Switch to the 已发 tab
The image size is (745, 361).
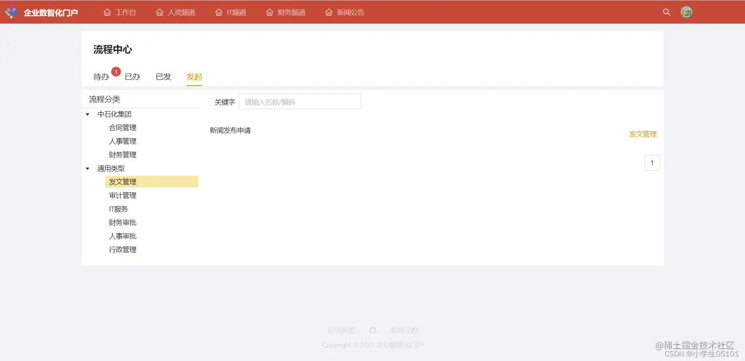click(163, 76)
